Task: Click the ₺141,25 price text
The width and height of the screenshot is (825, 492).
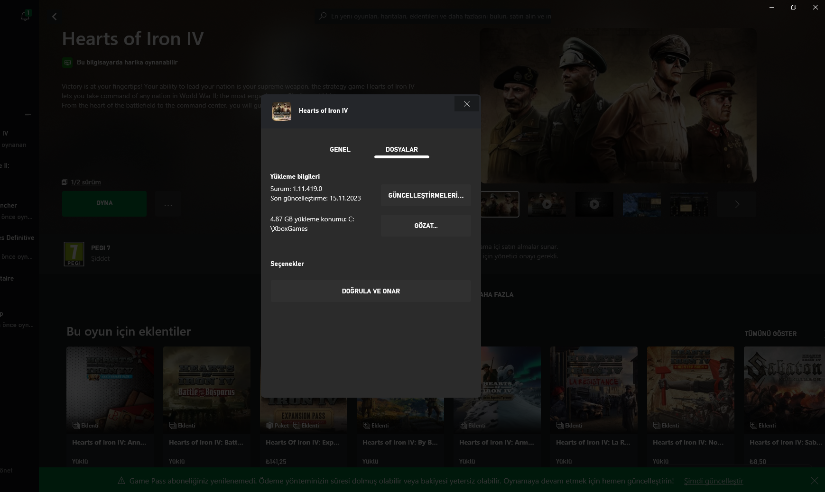Action: pyautogui.click(x=276, y=462)
